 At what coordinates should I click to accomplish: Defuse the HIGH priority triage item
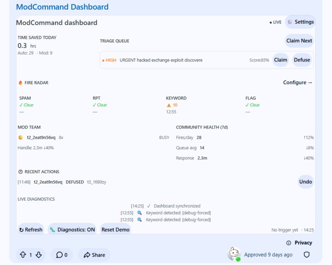click(302, 60)
